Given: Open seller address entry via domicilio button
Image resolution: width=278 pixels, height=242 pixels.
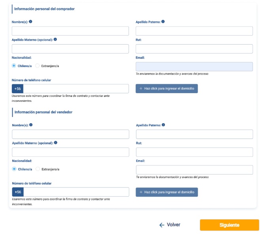Looking at the screenshot, I should [166, 192].
